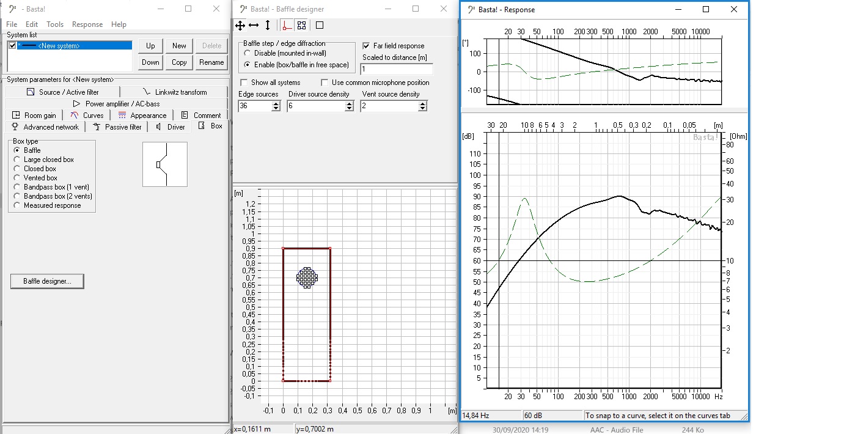Open the Tools menu

click(55, 24)
